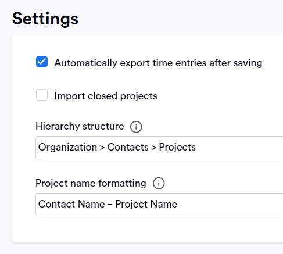
Task: Click the empty unchecked box beside Import closed
Action: (42, 95)
